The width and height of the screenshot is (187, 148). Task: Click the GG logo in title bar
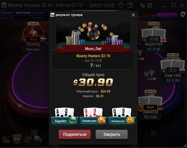(x=4, y=5)
